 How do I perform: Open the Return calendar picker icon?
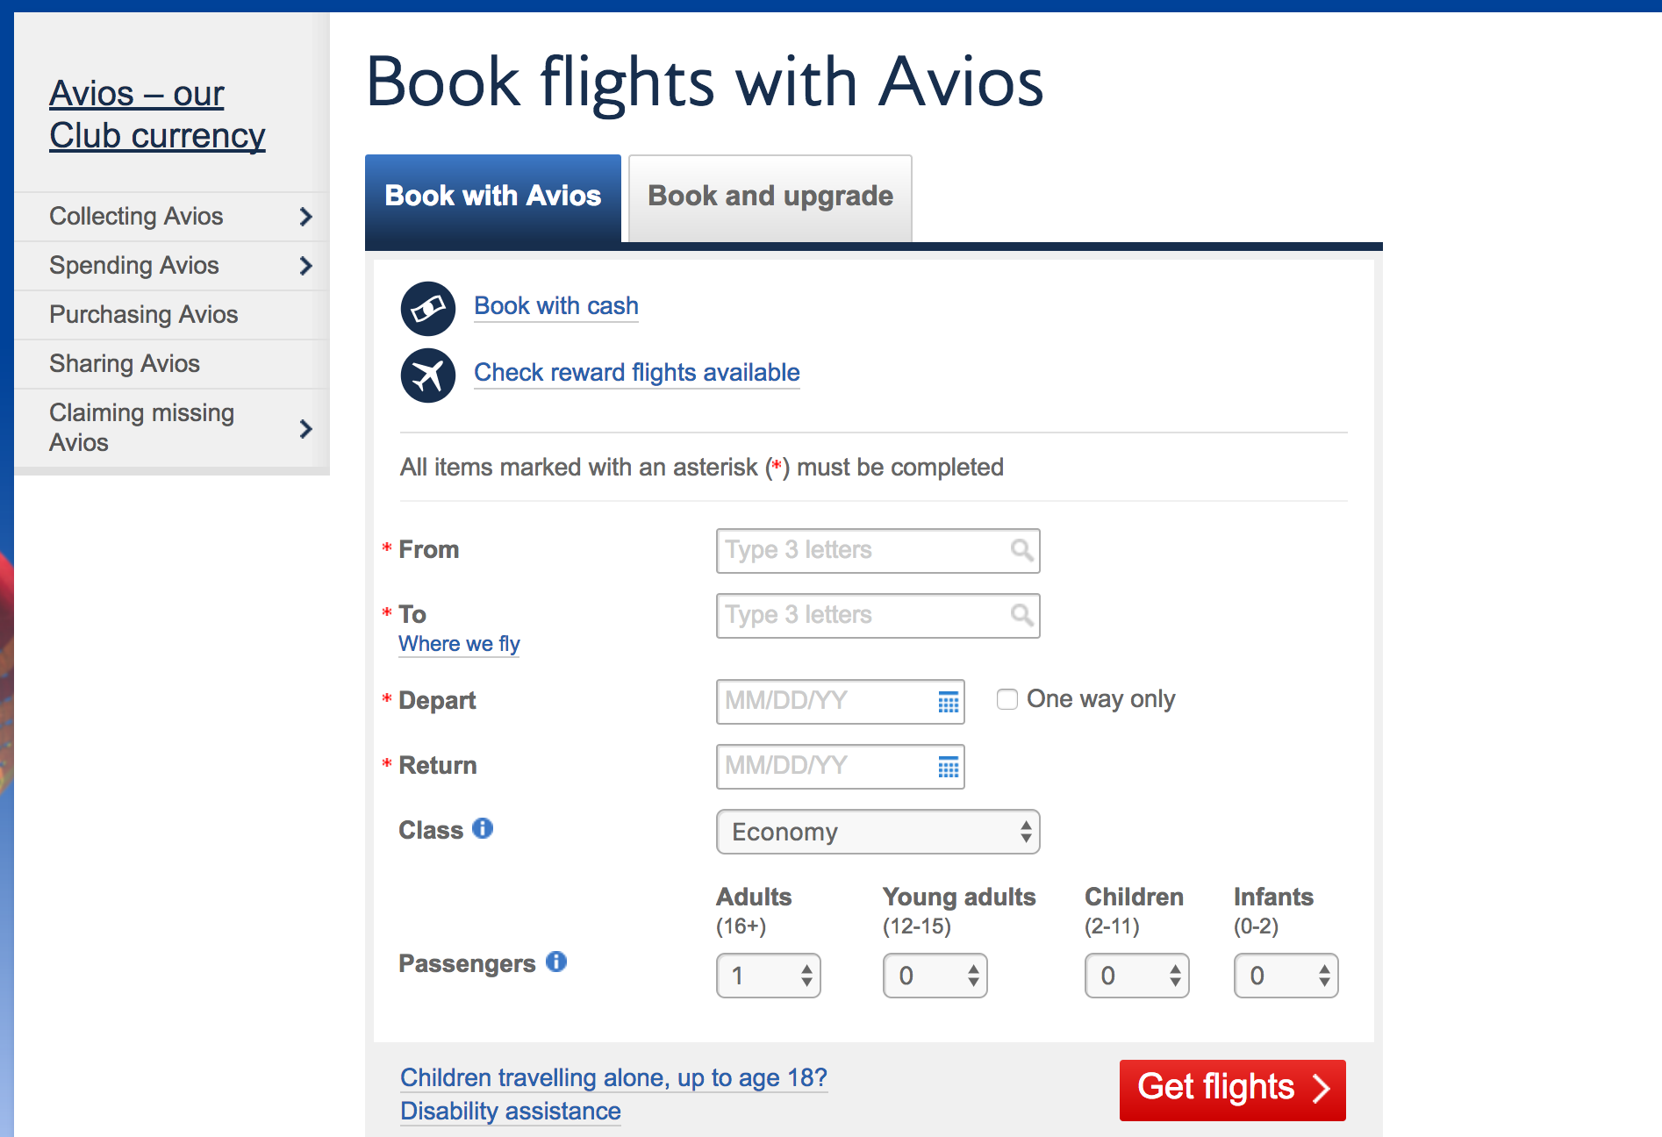[x=949, y=768]
